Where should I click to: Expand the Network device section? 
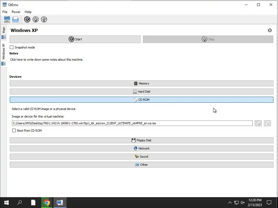click(141, 148)
